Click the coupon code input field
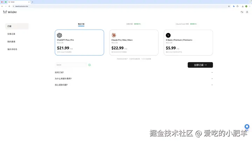Screen dimensions: 252x142 [71, 65]
